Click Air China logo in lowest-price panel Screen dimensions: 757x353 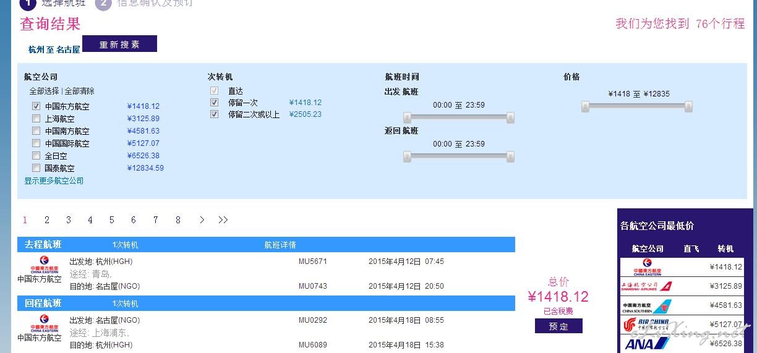[x=646, y=325]
